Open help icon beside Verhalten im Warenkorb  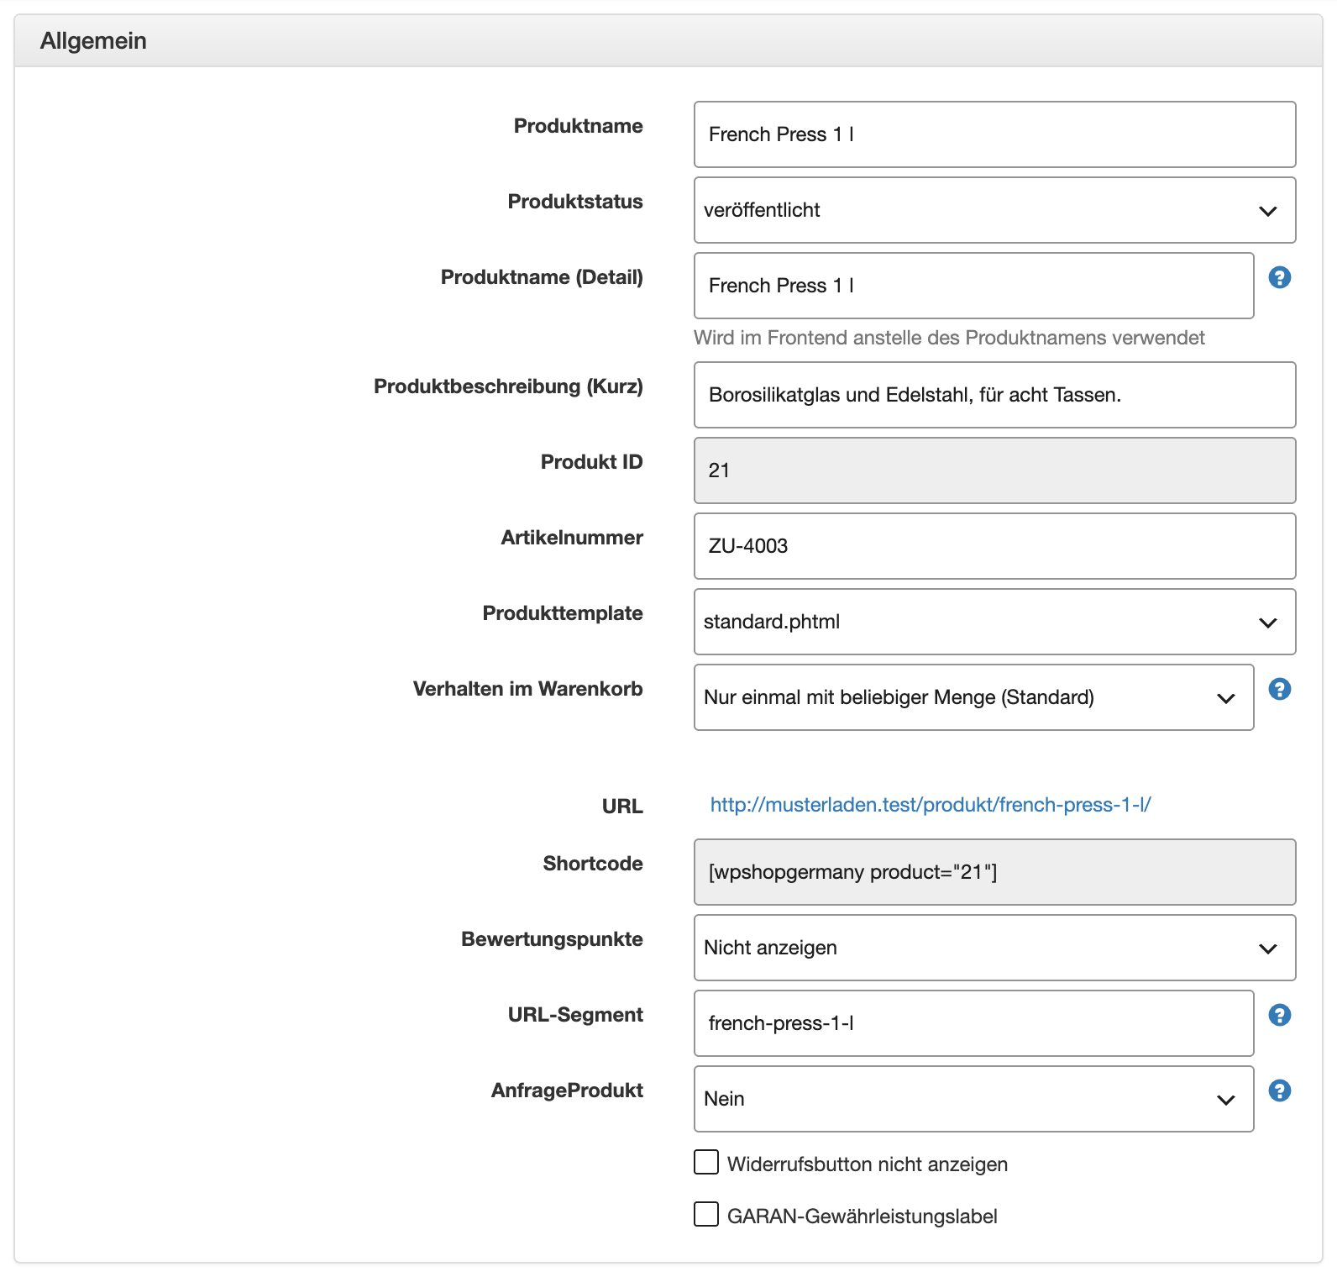(x=1279, y=689)
